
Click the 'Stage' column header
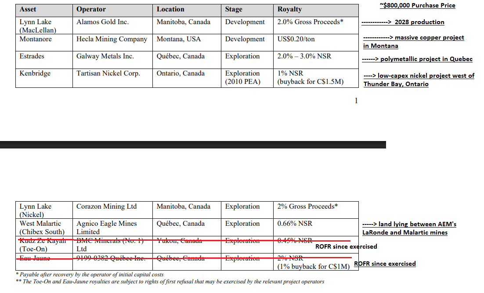coord(247,10)
